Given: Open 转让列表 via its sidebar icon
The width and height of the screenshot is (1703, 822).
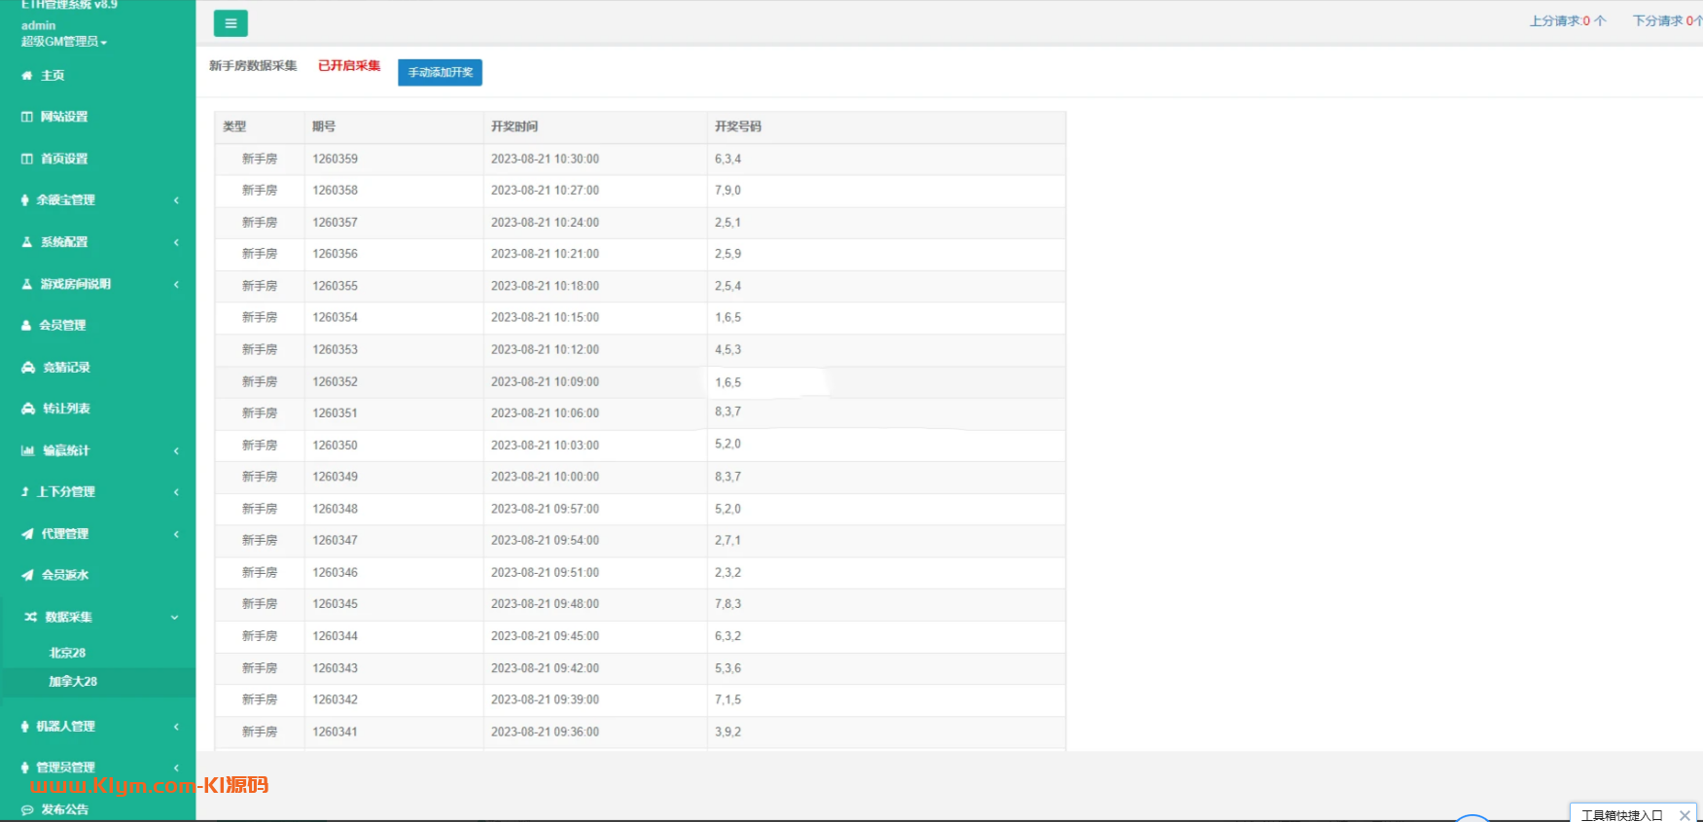Looking at the screenshot, I should [x=28, y=409].
